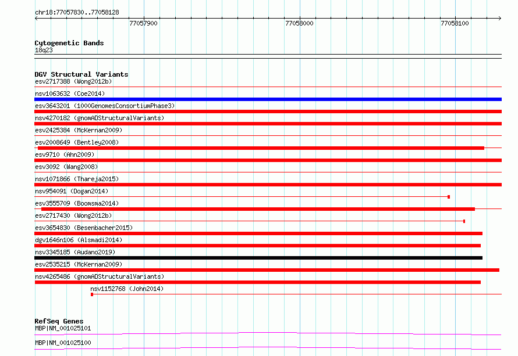Click the right arrow of the ruler
The height and width of the screenshot is (356, 518).
[499, 19]
